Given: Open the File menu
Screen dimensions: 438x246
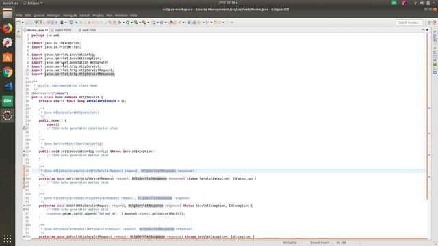Looking at the screenshot, I should click(19, 15).
